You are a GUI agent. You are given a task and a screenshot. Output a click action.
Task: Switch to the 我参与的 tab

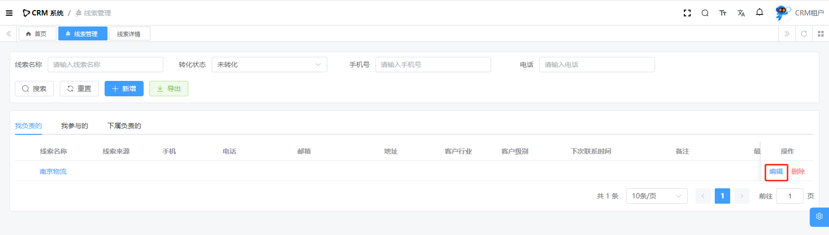(x=75, y=126)
